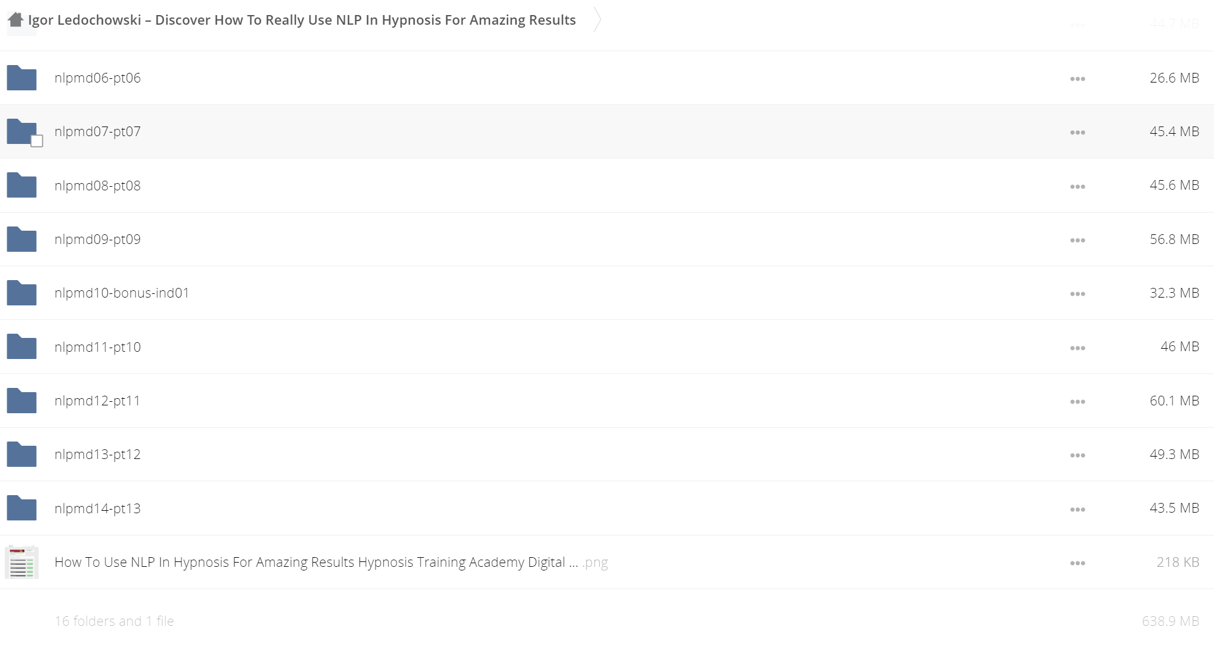Open three-dots menu for nlpmd07-pt07
This screenshot has width=1214, height=665.
tap(1077, 133)
